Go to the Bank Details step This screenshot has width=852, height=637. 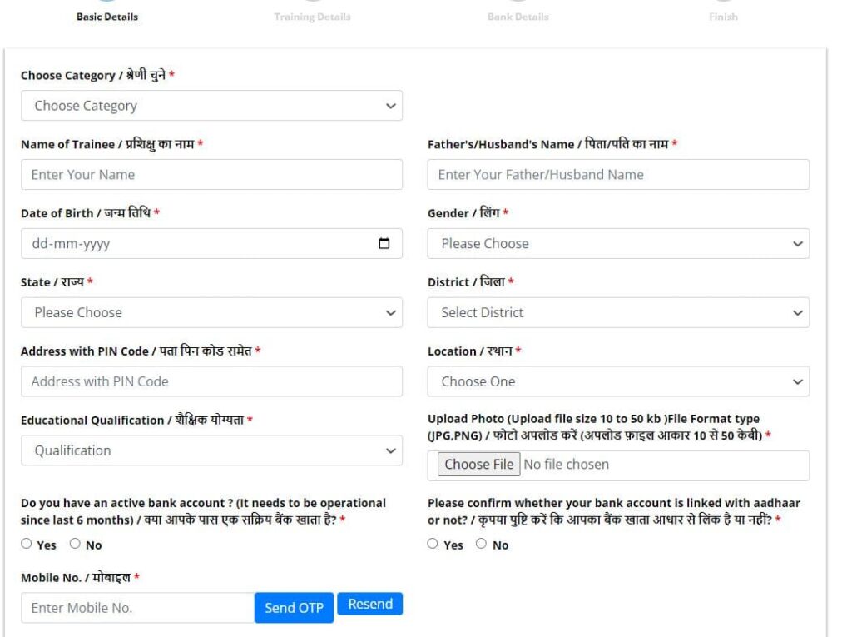[x=518, y=16]
